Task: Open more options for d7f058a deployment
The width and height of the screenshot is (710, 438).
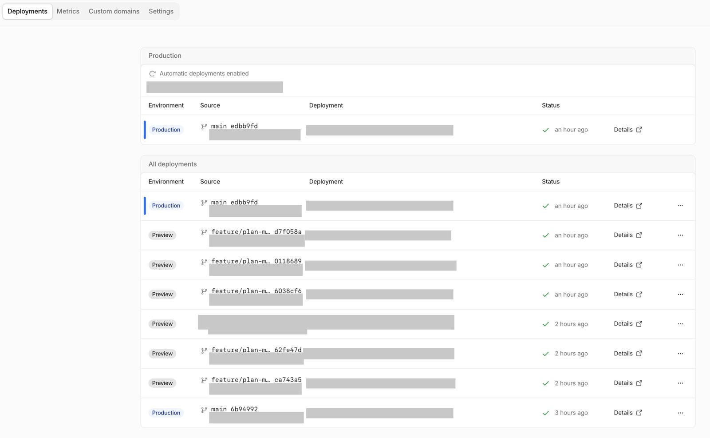Action: [680, 235]
